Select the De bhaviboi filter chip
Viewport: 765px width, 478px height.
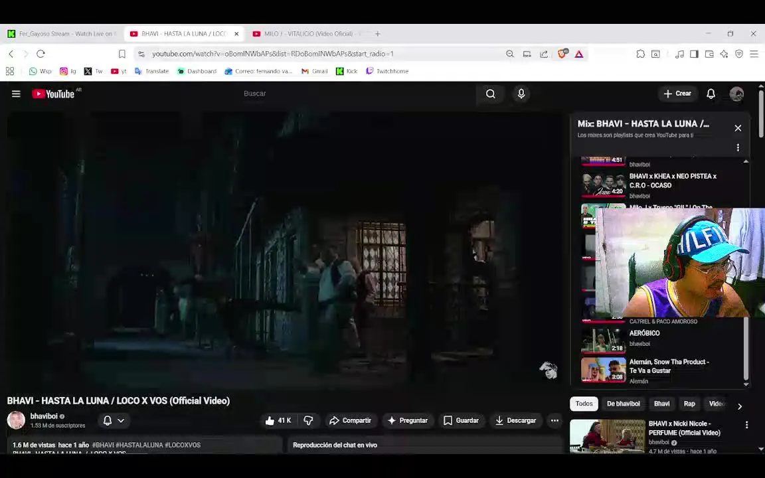coord(624,404)
